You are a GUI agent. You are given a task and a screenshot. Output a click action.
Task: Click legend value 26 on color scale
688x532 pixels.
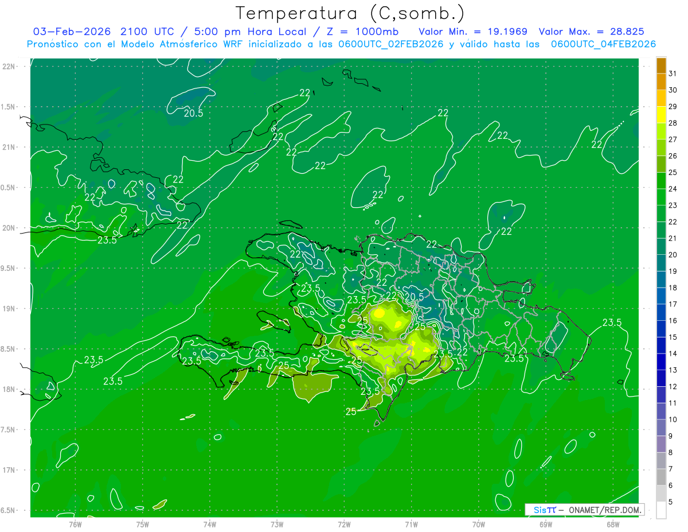[x=673, y=156]
